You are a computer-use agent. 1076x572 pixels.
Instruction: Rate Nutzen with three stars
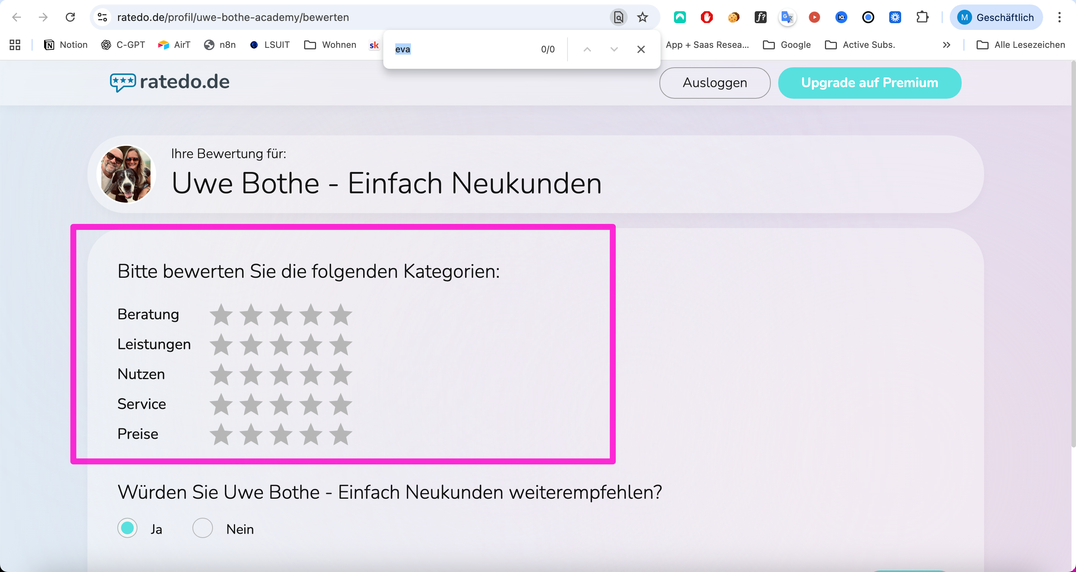click(x=281, y=374)
